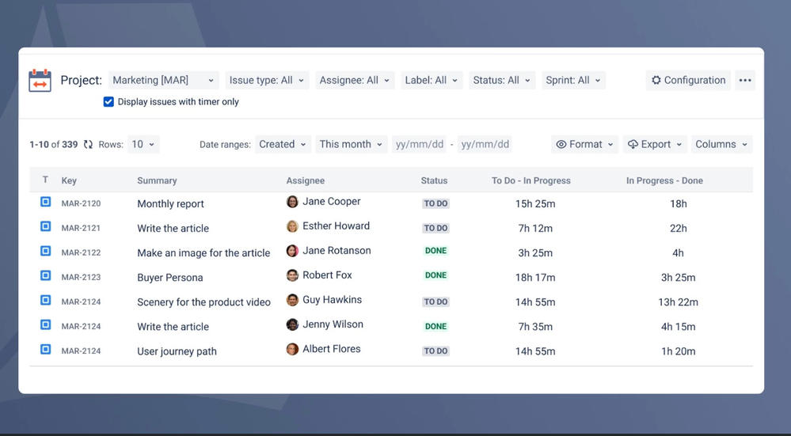Click Esther Howard's avatar
Screen dimensions: 791x436
pyautogui.click(x=293, y=226)
